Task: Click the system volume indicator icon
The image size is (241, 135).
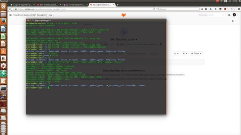Action: tap(229, 1)
